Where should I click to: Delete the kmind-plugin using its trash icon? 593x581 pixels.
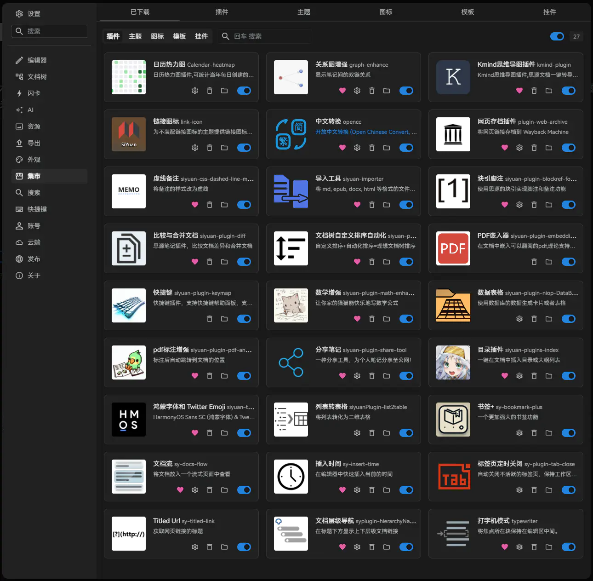(x=534, y=91)
